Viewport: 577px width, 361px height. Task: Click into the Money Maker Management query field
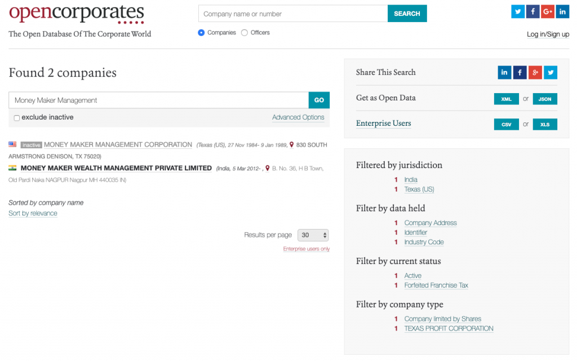[x=158, y=100]
